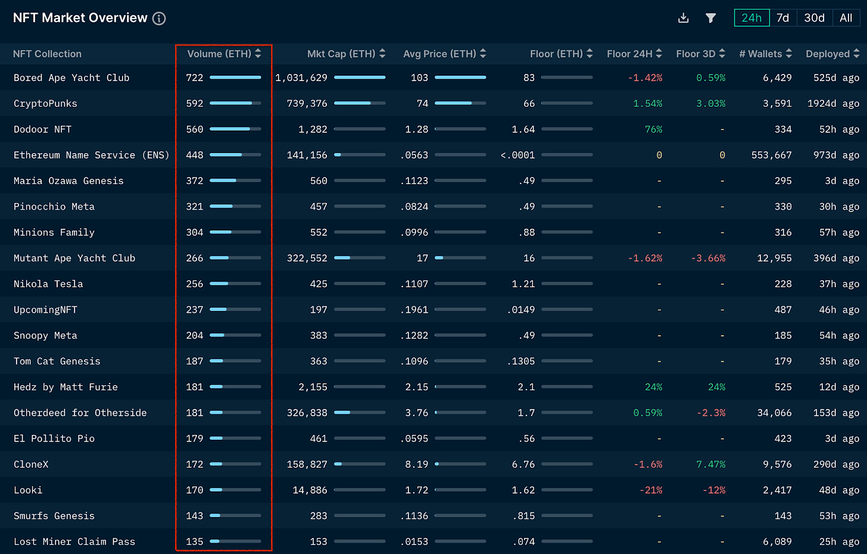Sort by Mkt Cap (ETH) column

346,54
